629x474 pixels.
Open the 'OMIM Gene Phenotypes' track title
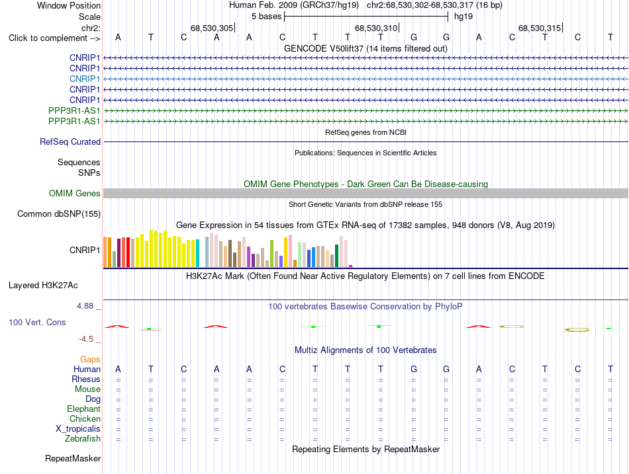(365, 184)
